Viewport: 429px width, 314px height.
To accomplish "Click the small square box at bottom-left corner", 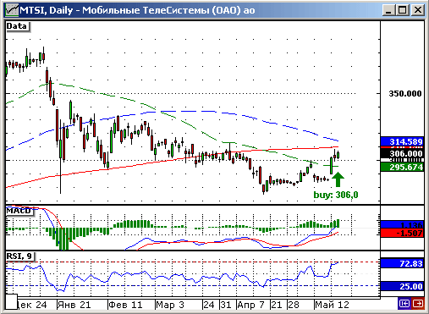I will 11,301.
